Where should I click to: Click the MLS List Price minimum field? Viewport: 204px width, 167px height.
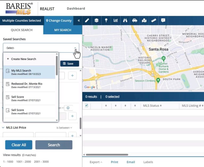18,135
